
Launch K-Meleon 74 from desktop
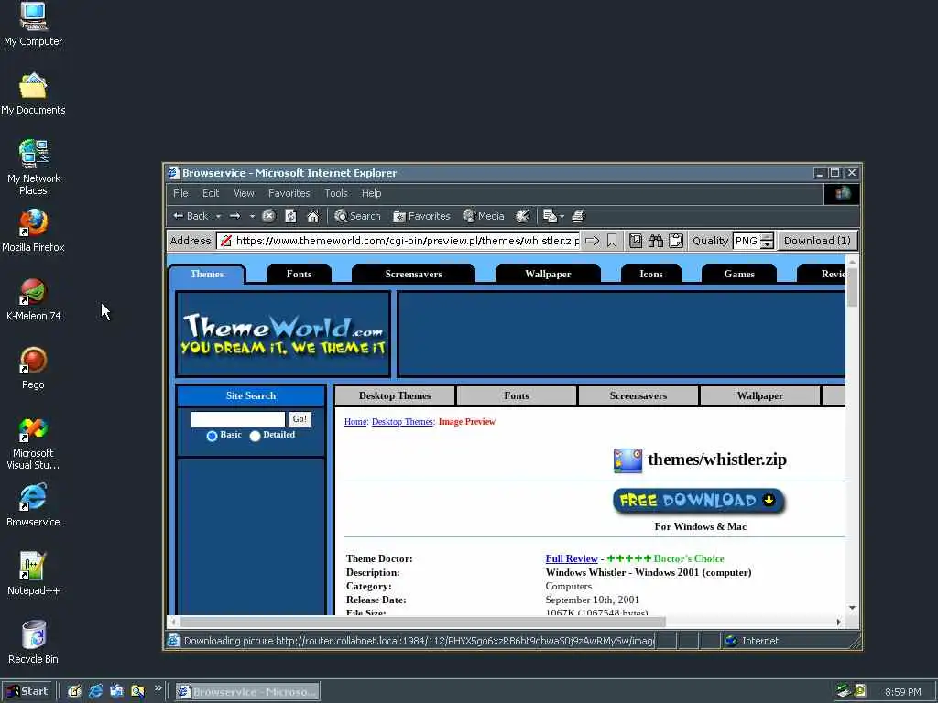pos(34,299)
